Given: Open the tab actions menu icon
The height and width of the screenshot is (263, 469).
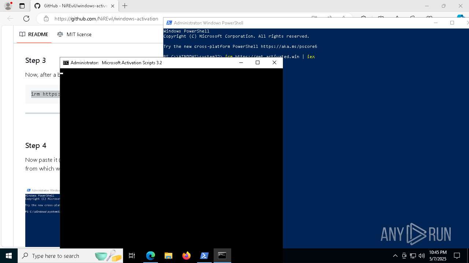Looking at the screenshot, I should 22,6.
